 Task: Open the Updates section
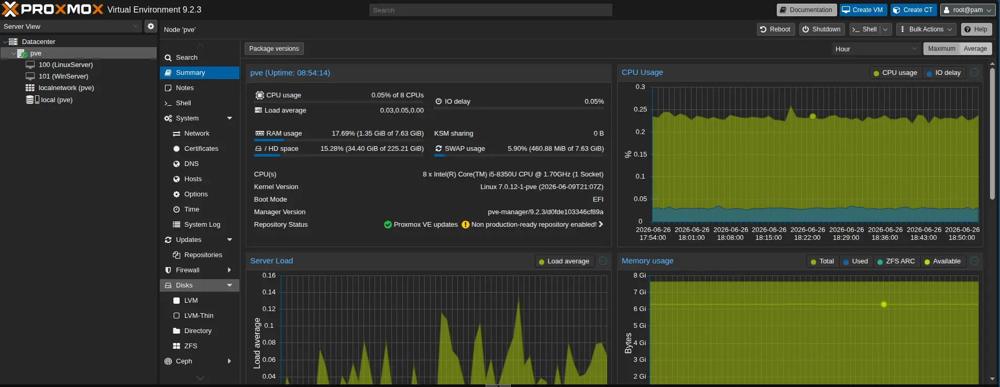pyautogui.click(x=200, y=240)
